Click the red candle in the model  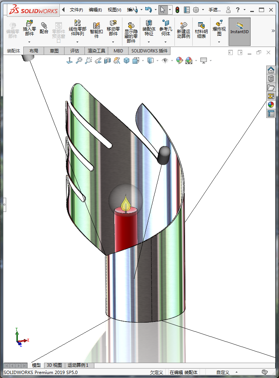pos(126,230)
